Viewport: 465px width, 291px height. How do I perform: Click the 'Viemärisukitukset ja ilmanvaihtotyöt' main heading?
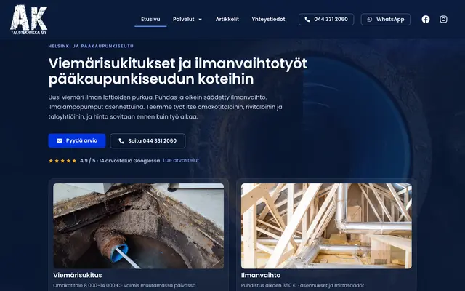[177, 71]
